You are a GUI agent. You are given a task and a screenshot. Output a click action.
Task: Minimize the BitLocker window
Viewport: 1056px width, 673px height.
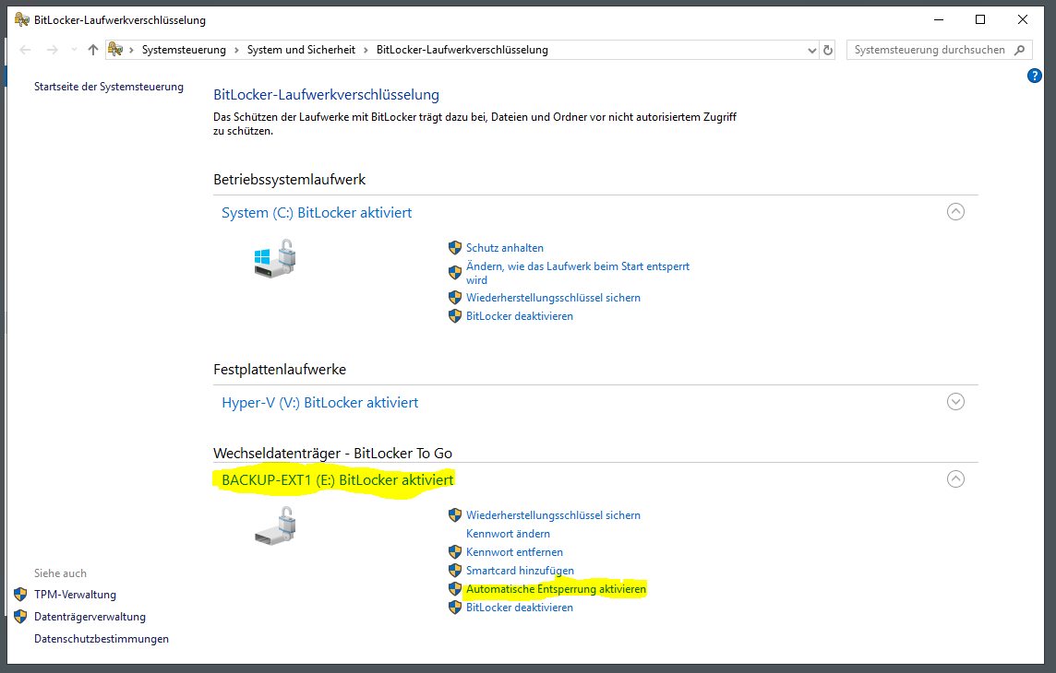coord(939,19)
